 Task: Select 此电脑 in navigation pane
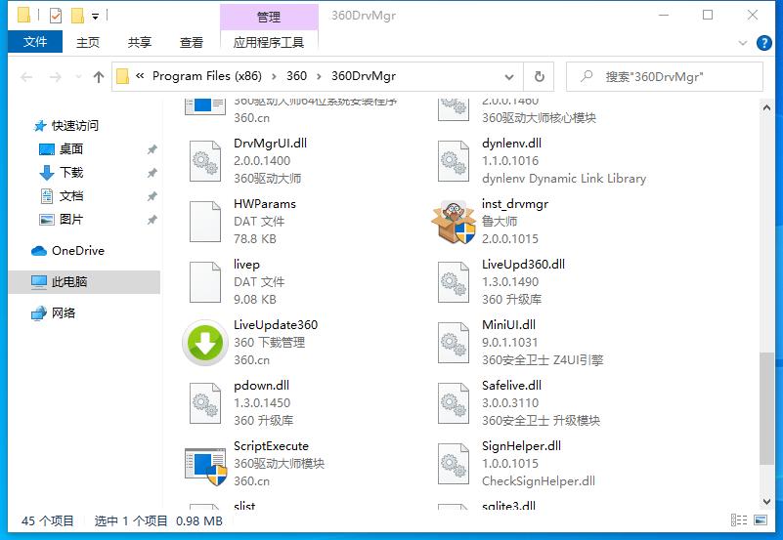85,282
